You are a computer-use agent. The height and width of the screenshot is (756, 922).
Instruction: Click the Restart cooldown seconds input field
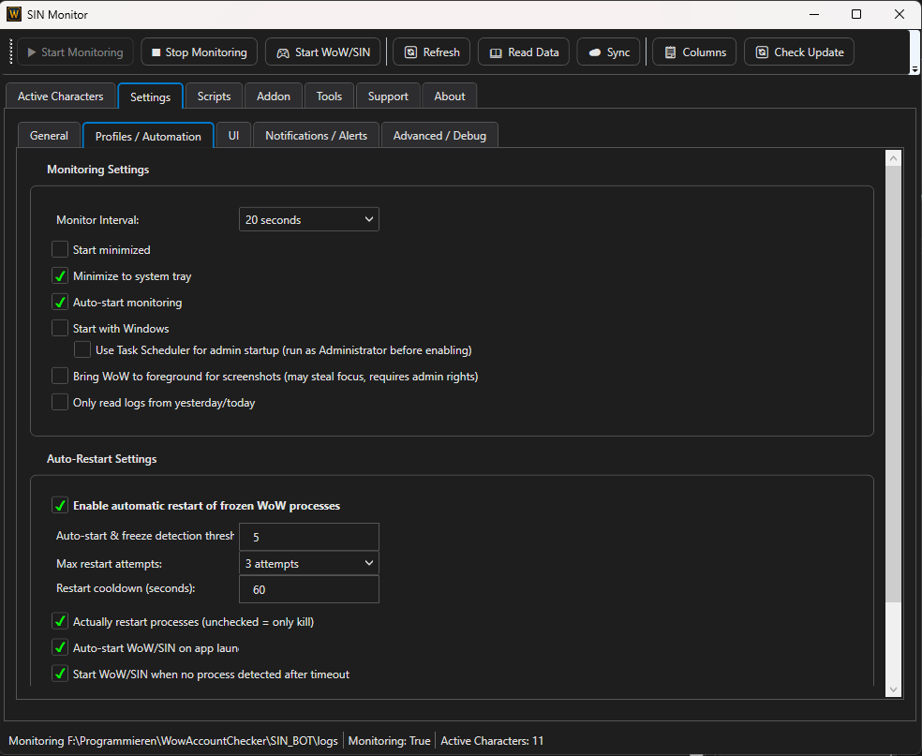click(308, 590)
